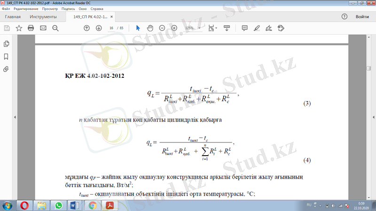
Task: Switch to the Главная tab
Action: click(13, 17)
